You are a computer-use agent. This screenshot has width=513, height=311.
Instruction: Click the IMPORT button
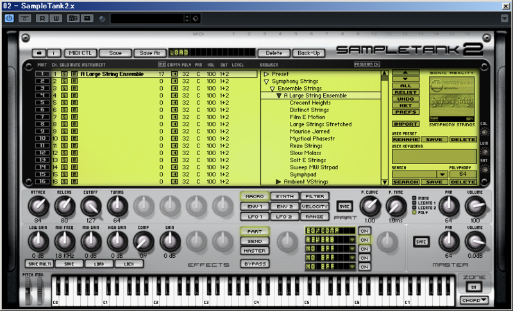tap(405, 124)
